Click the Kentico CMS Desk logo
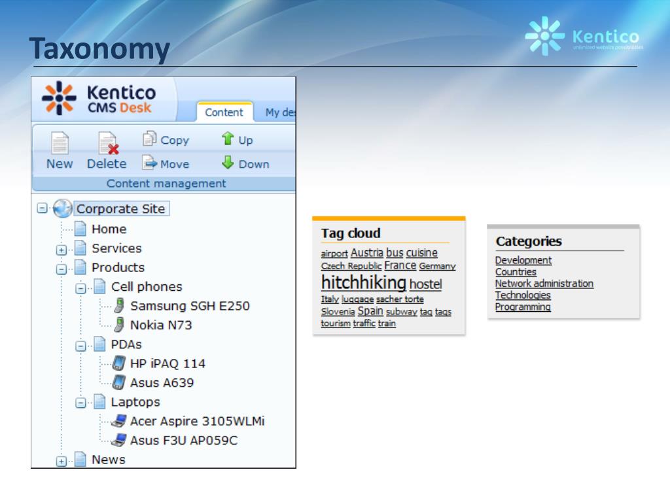 point(99,99)
